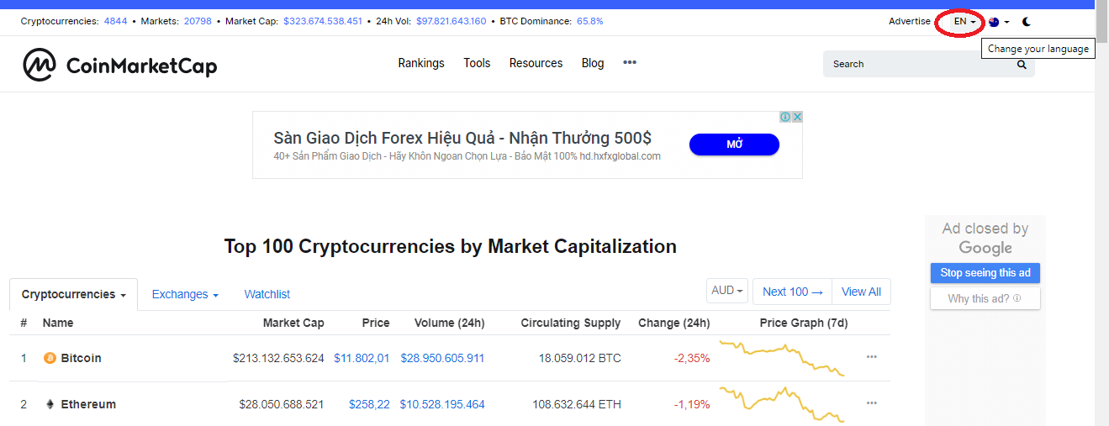Open the EN language dropdown

point(964,21)
